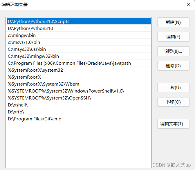Open 浏览(B)... folder browser

(x=173, y=51)
